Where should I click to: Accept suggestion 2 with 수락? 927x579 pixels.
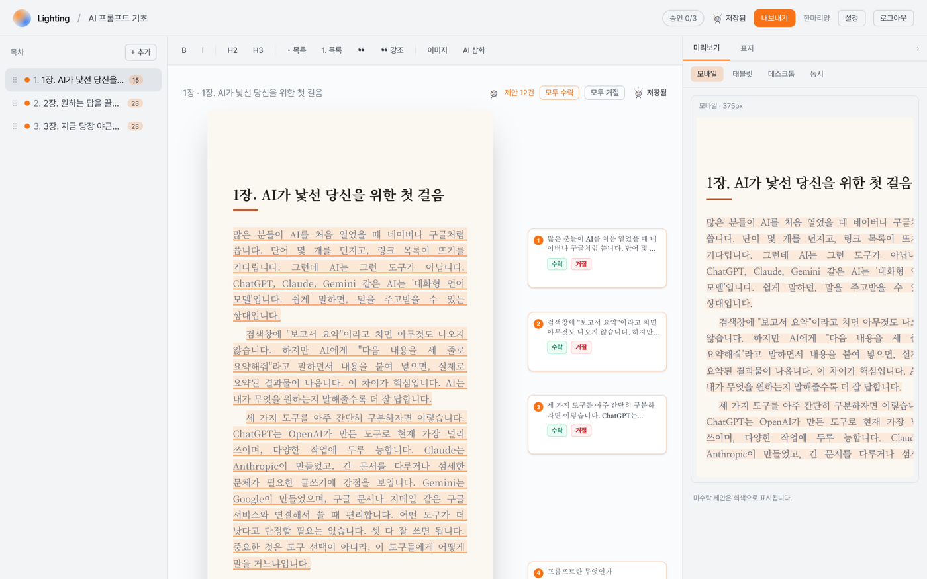[x=557, y=347]
